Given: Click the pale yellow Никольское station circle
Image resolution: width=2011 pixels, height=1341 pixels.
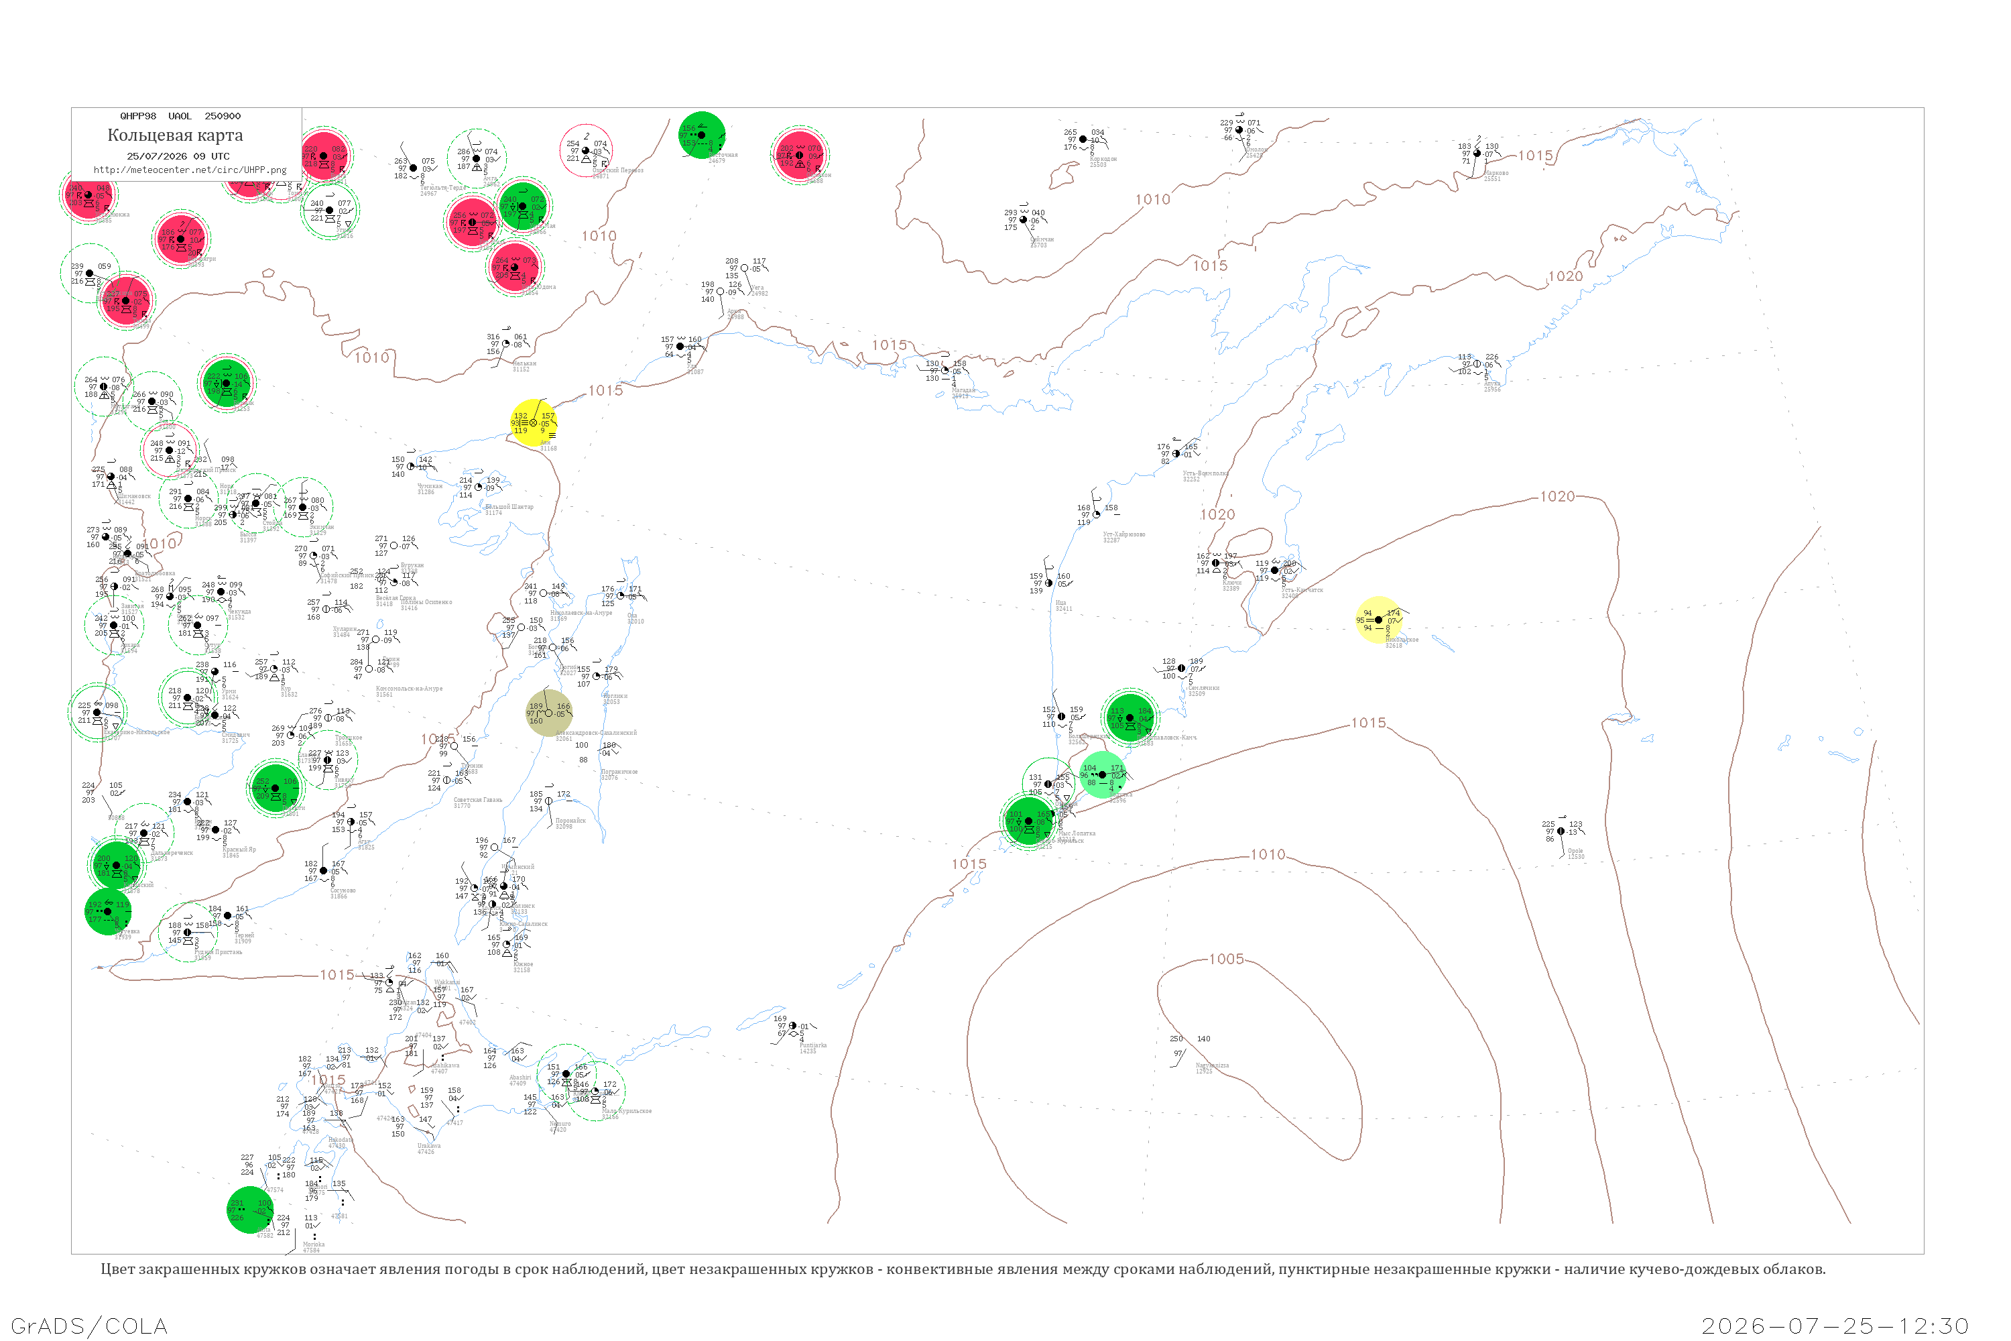Looking at the screenshot, I should (x=1379, y=620).
